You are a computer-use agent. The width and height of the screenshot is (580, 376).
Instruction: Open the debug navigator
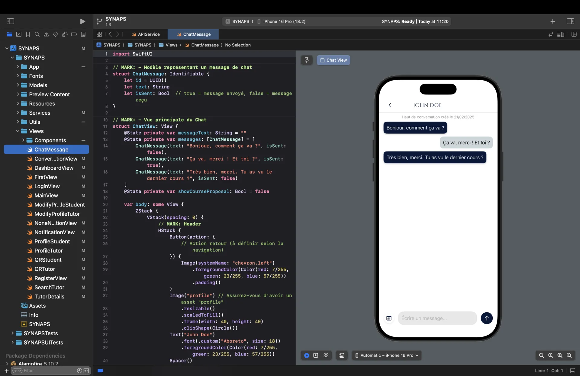(65, 34)
